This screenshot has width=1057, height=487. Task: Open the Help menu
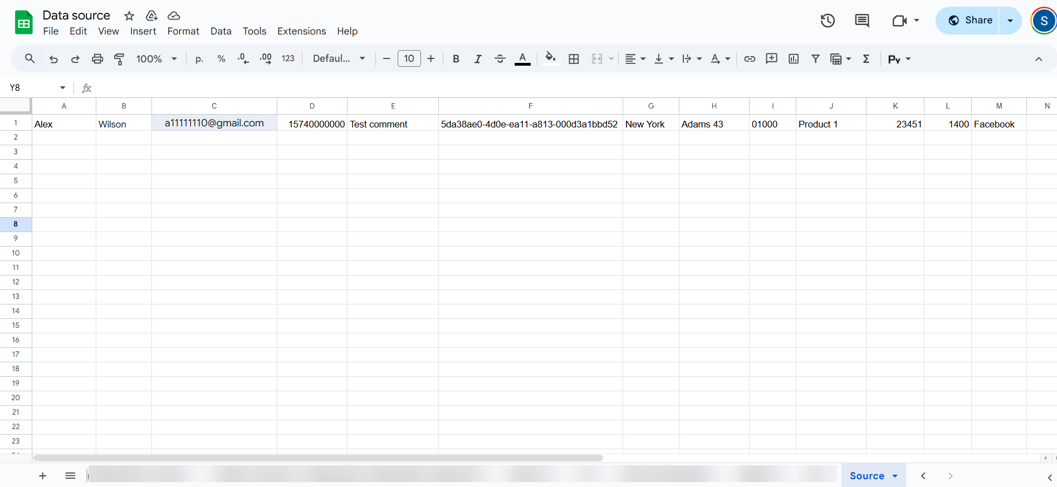click(347, 31)
